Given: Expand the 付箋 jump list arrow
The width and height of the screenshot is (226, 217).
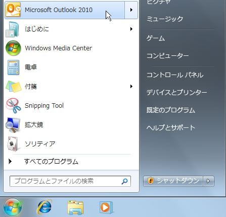Looking at the screenshot, I should coord(131,87).
